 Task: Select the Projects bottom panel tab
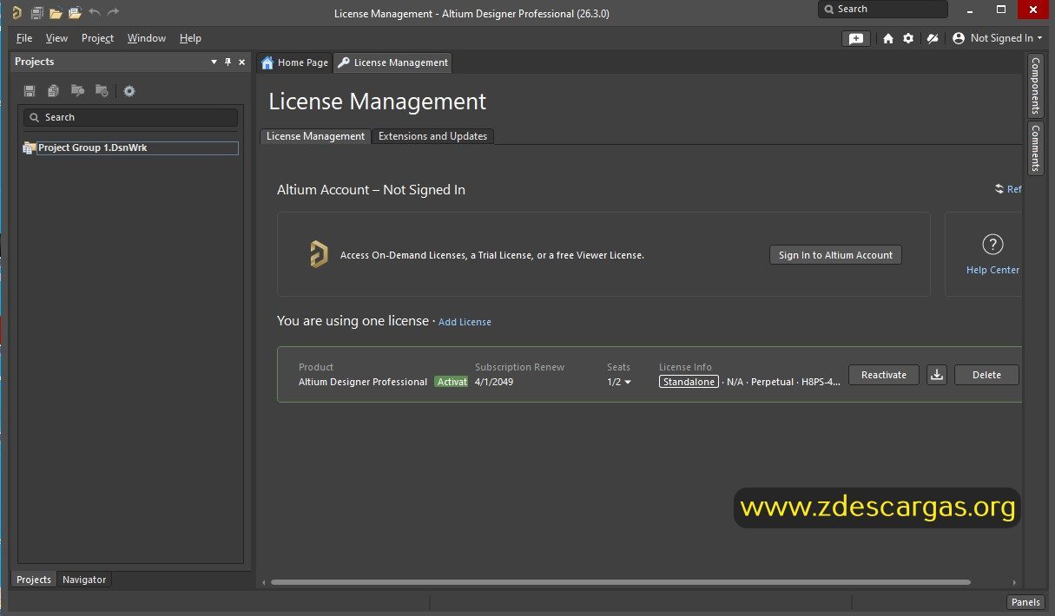click(x=34, y=580)
